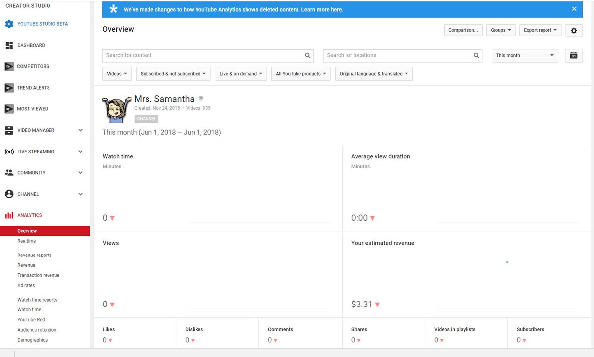Screen dimensions: 594x357
Task: Click into the Search for locations field
Action: coord(402,55)
